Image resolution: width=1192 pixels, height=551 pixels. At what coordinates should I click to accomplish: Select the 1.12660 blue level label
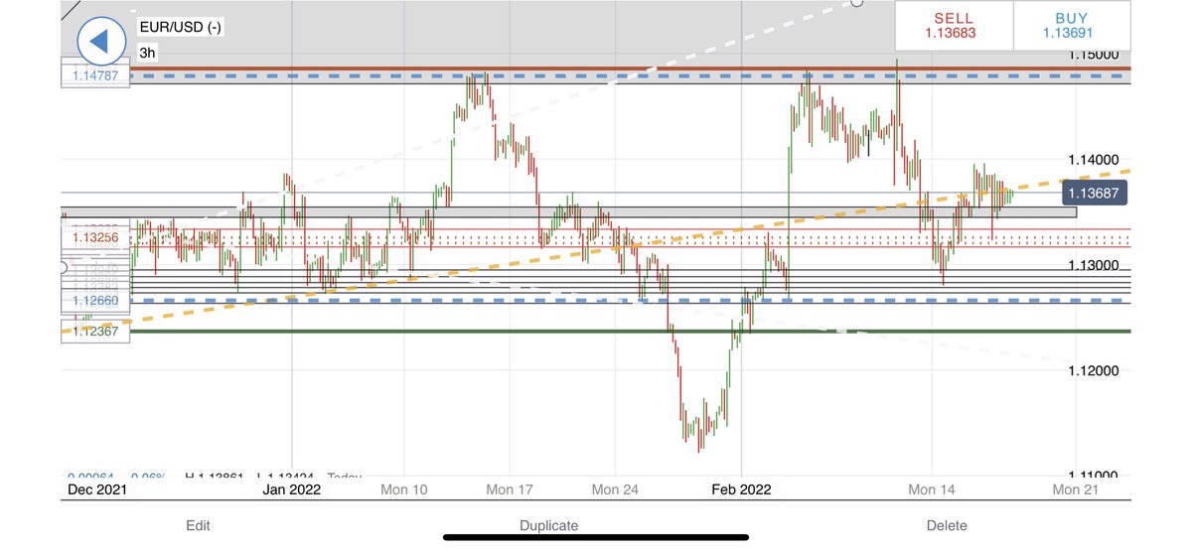(x=95, y=301)
